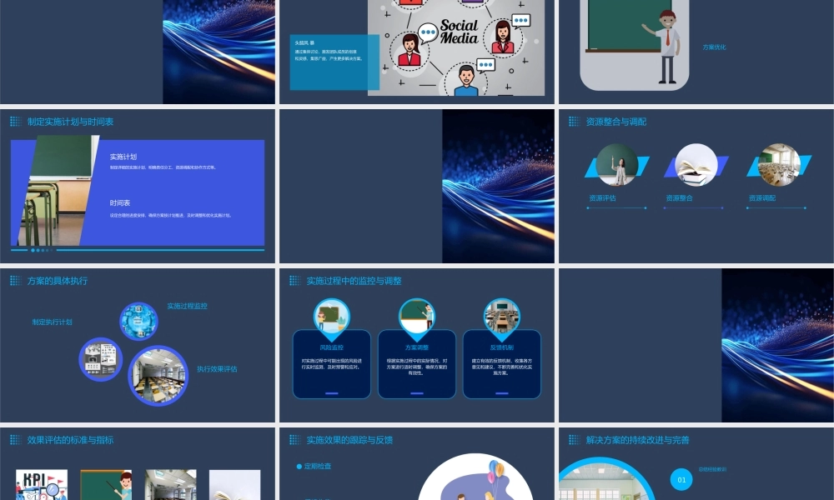Open the 解决方案的持续改进与完善 slide thumbnail
834x500 pixels.
point(696,464)
